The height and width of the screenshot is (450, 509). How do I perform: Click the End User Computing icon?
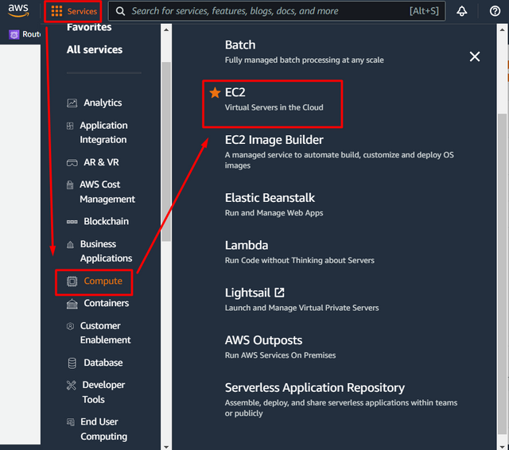point(71,422)
